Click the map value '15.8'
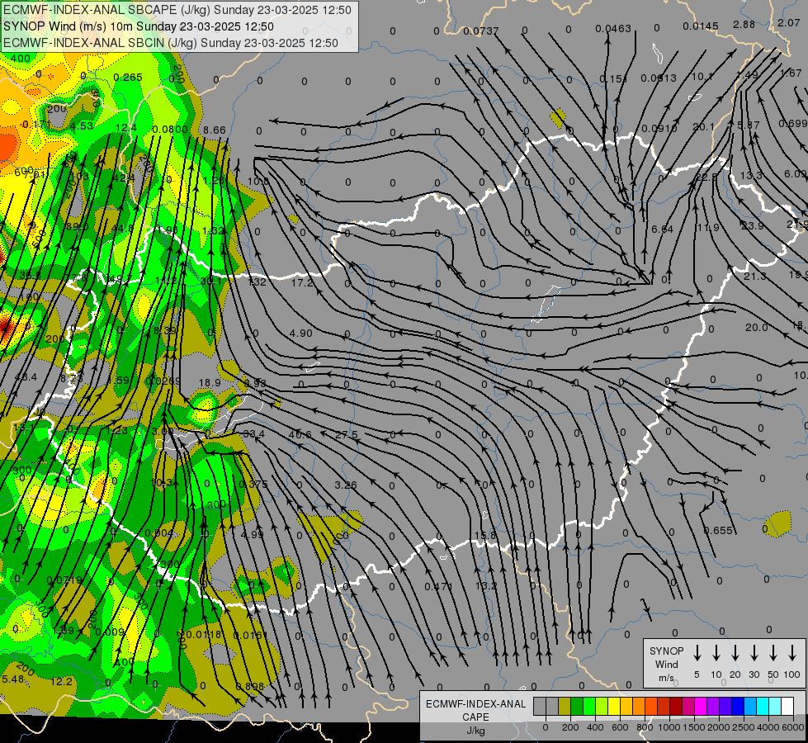The height and width of the screenshot is (743, 808). (485, 535)
